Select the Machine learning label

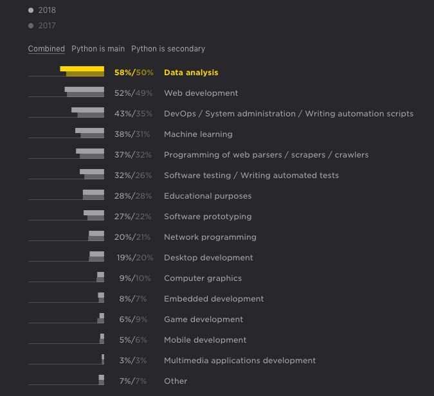pos(198,134)
